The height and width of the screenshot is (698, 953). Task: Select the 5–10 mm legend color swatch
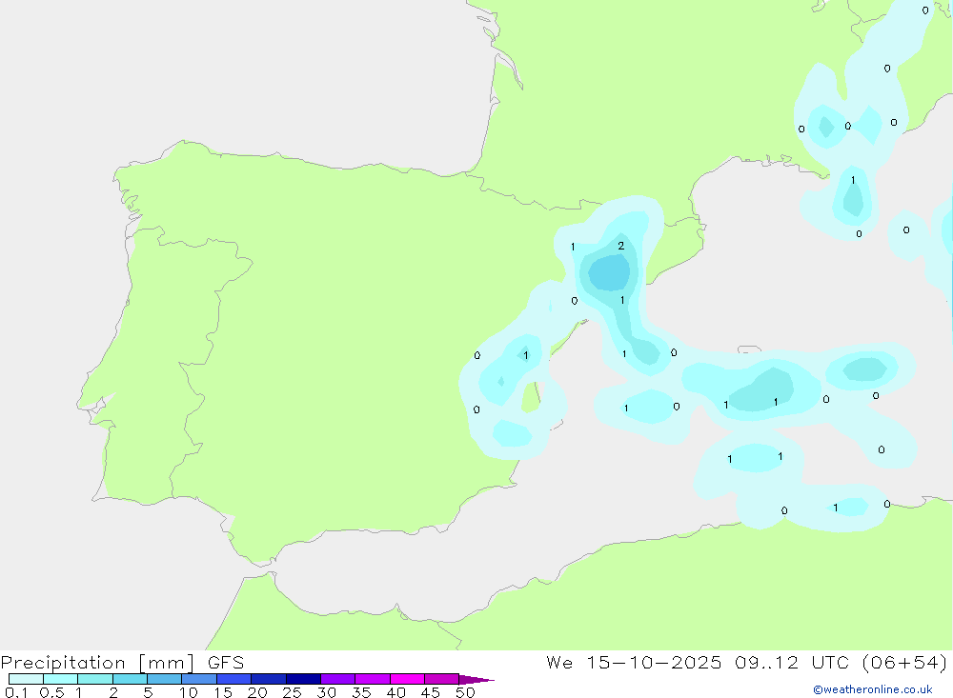[x=164, y=679]
